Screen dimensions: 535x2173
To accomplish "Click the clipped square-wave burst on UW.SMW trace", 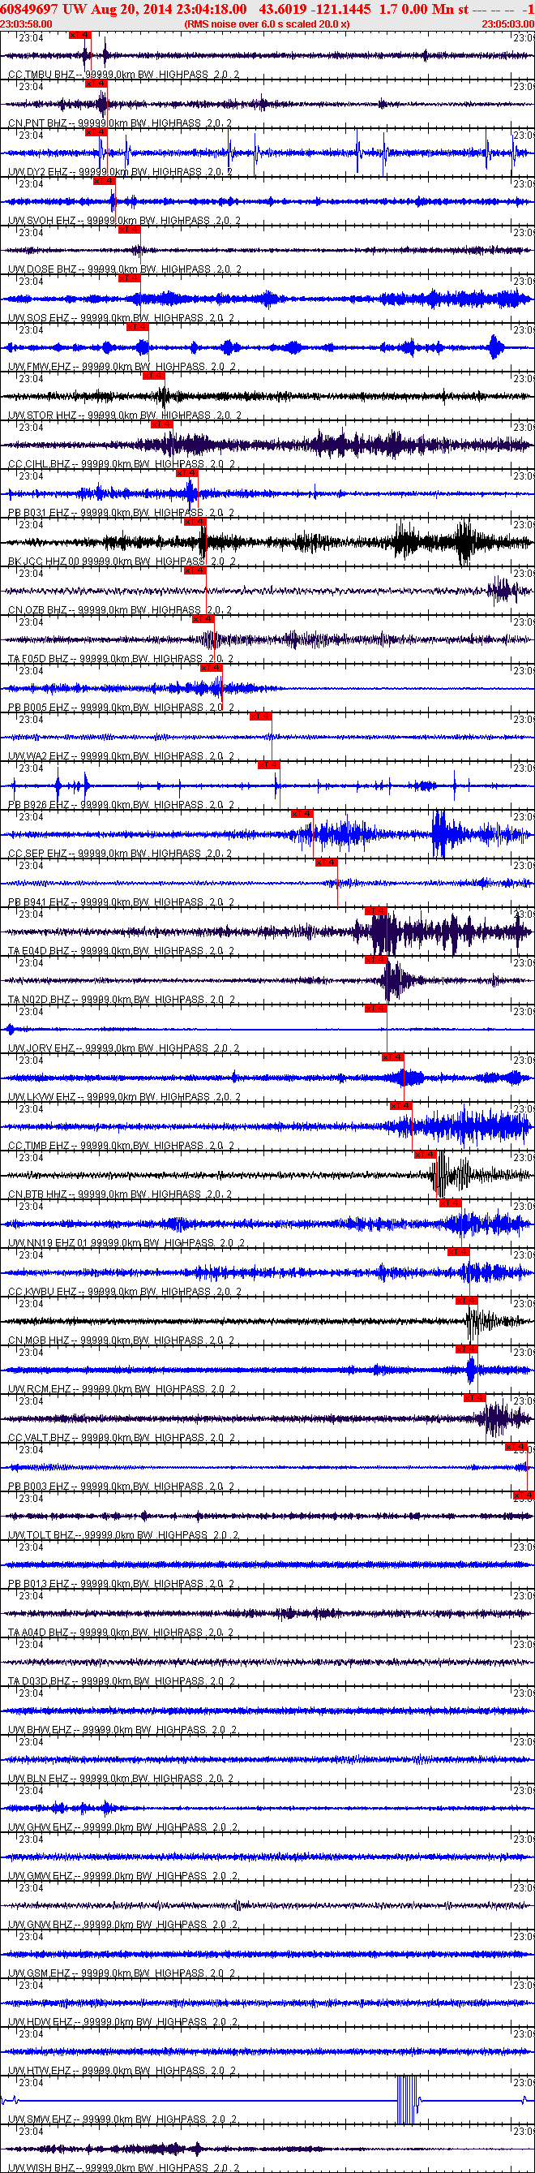I will click(x=407, y=2101).
